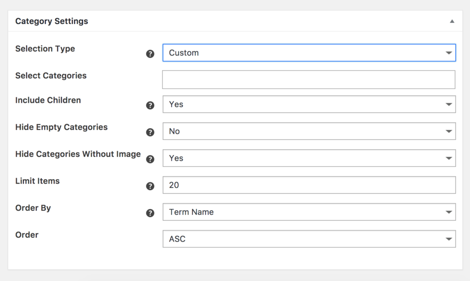Collapse the Category Settings panel using the arrow
Screen dimensions: 470x281
(452, 21)
